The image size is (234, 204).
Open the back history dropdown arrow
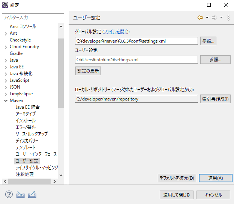point(207,18)
